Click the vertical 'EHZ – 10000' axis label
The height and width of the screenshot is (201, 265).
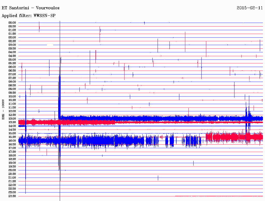click(3, 110)
